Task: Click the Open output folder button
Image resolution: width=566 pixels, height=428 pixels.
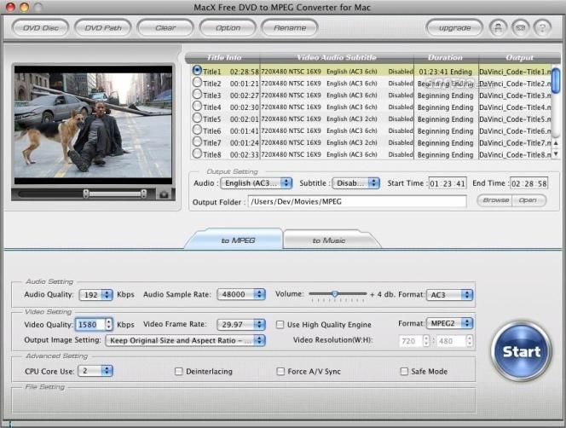Action: [x=528, y=200]
